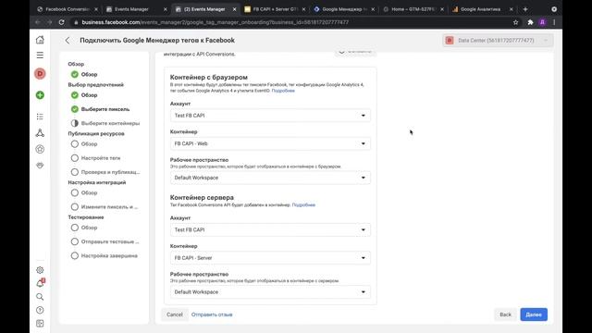Open Подробнее link under Контейнер сервера

[303, 205]
